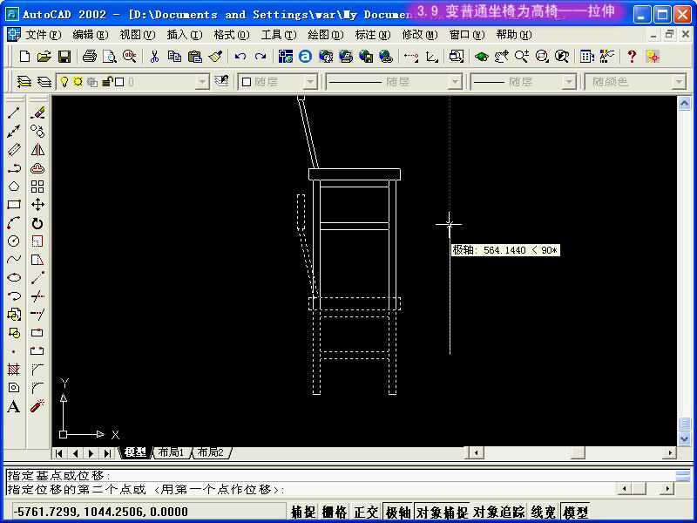This screenshot has height=523, width=697.
Task: Pick the Polygon draw tool
Action: click(14, 187)
